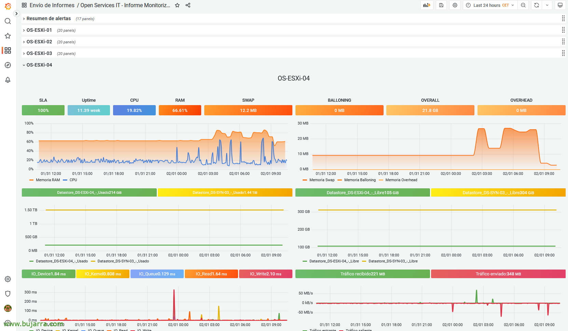Open the Open Services IT dashboard title
568x331 pixels.
(x=125, y=5)
